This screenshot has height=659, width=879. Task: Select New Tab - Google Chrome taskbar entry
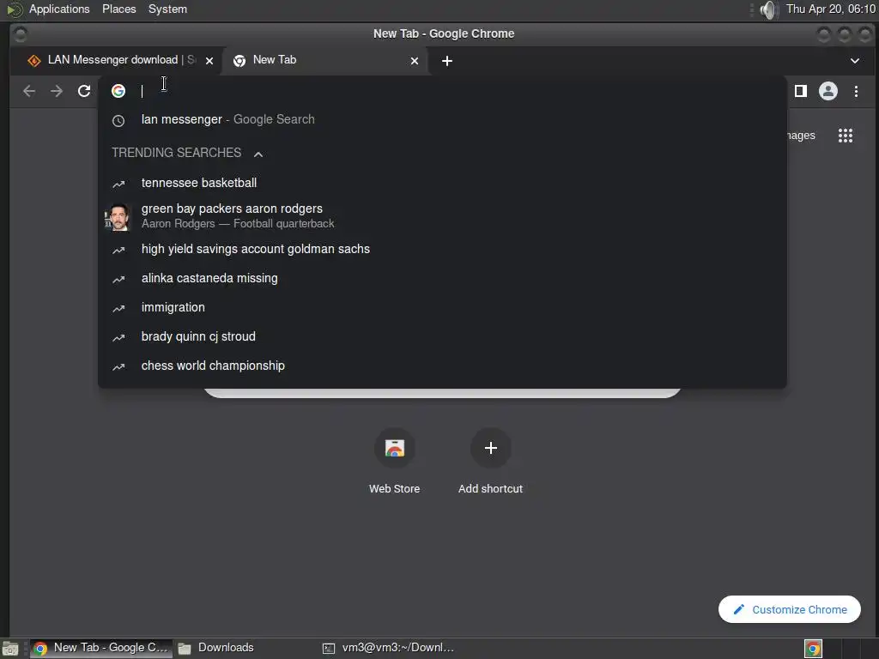point(101,648)
